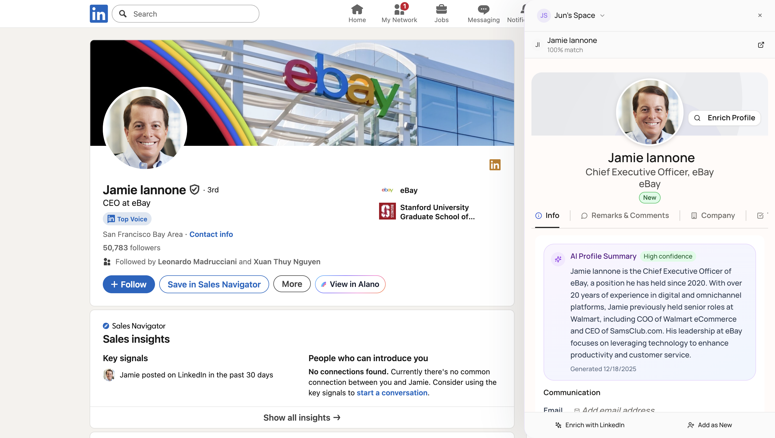This screenshot has width=775, height=438.
Task: Click the Enrich Profile button
Action: [x=724, y=118]
